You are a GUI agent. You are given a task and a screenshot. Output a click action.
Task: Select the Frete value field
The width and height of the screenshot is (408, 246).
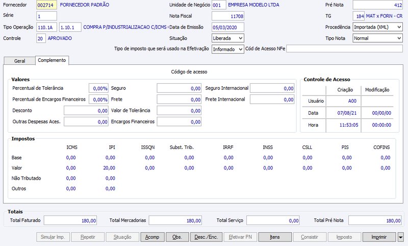pos(179,100)
